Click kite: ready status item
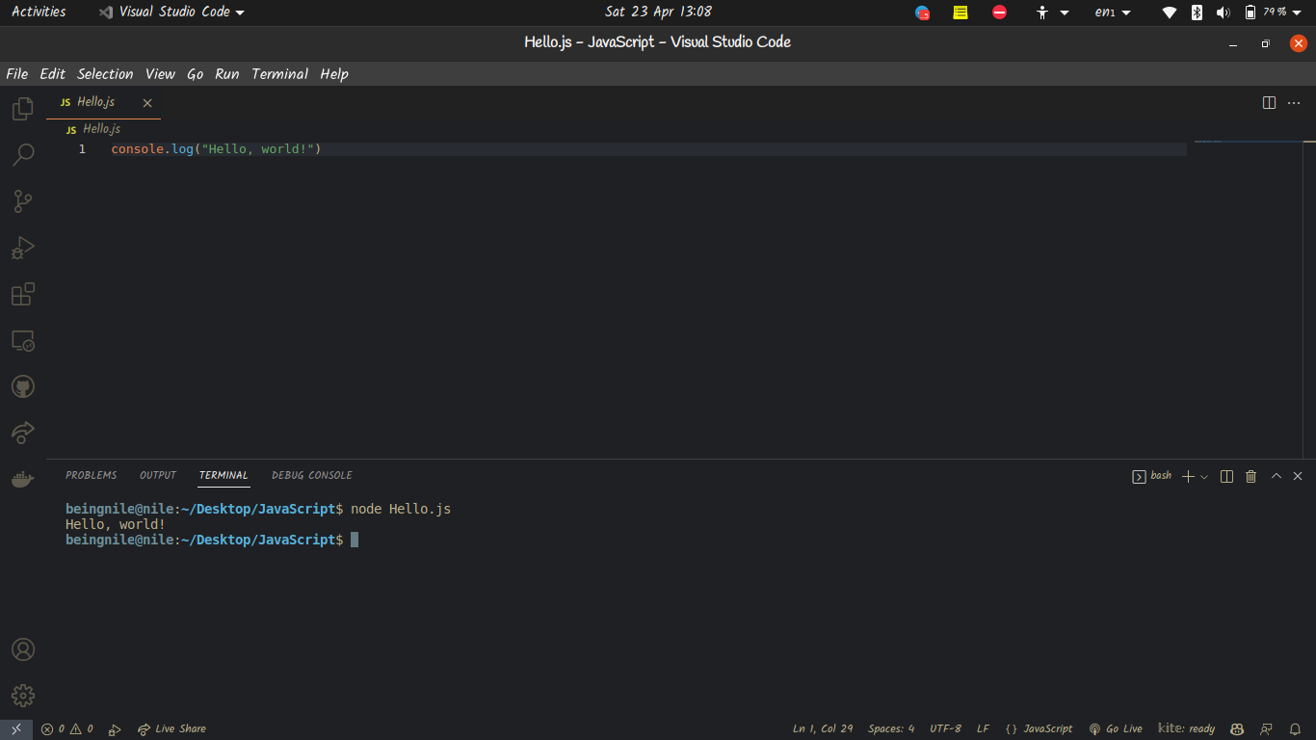The height and width of the screenshot is (740, 1316). point(1186,729)
